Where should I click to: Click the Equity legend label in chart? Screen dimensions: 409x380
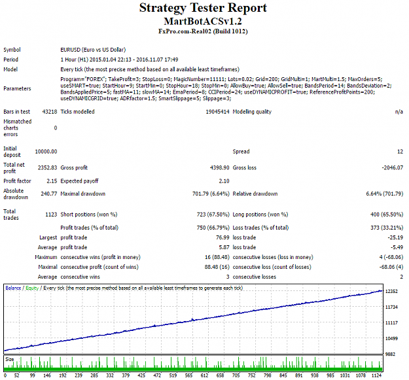[x=32, y=288]
